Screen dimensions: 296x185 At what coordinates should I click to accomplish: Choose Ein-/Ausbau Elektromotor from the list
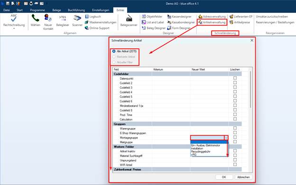[205, 145]
